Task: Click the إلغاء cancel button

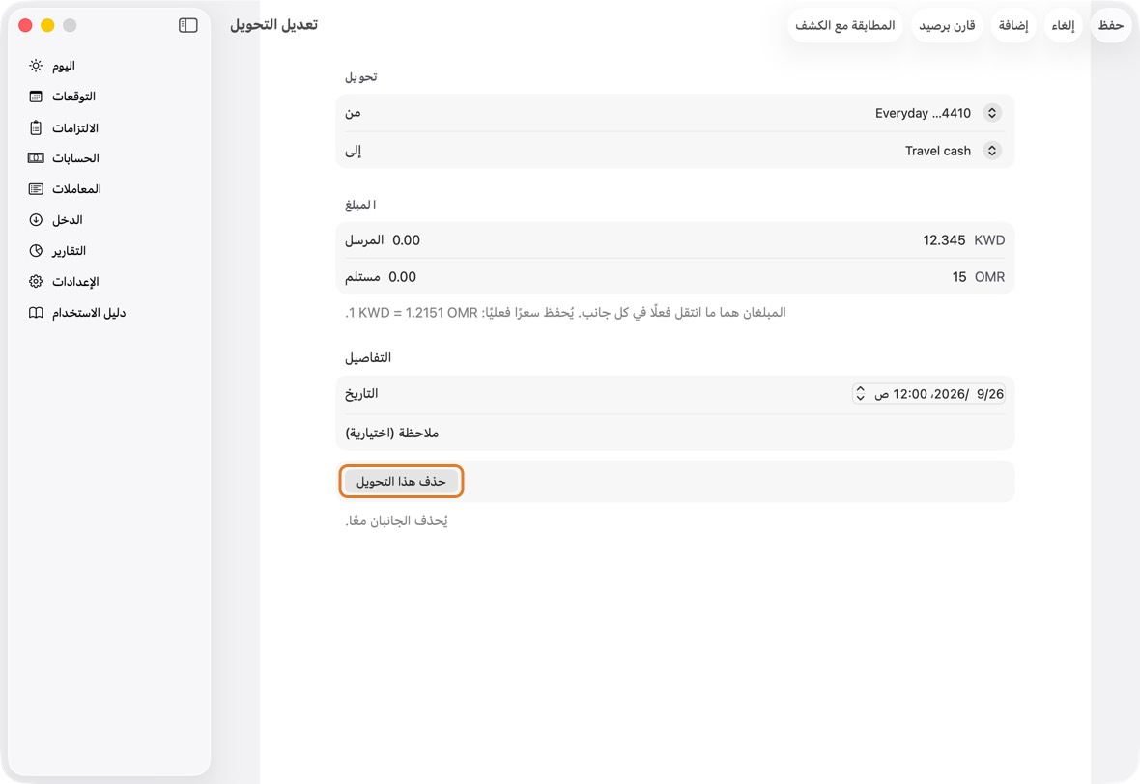Action: click(1063, 25)
